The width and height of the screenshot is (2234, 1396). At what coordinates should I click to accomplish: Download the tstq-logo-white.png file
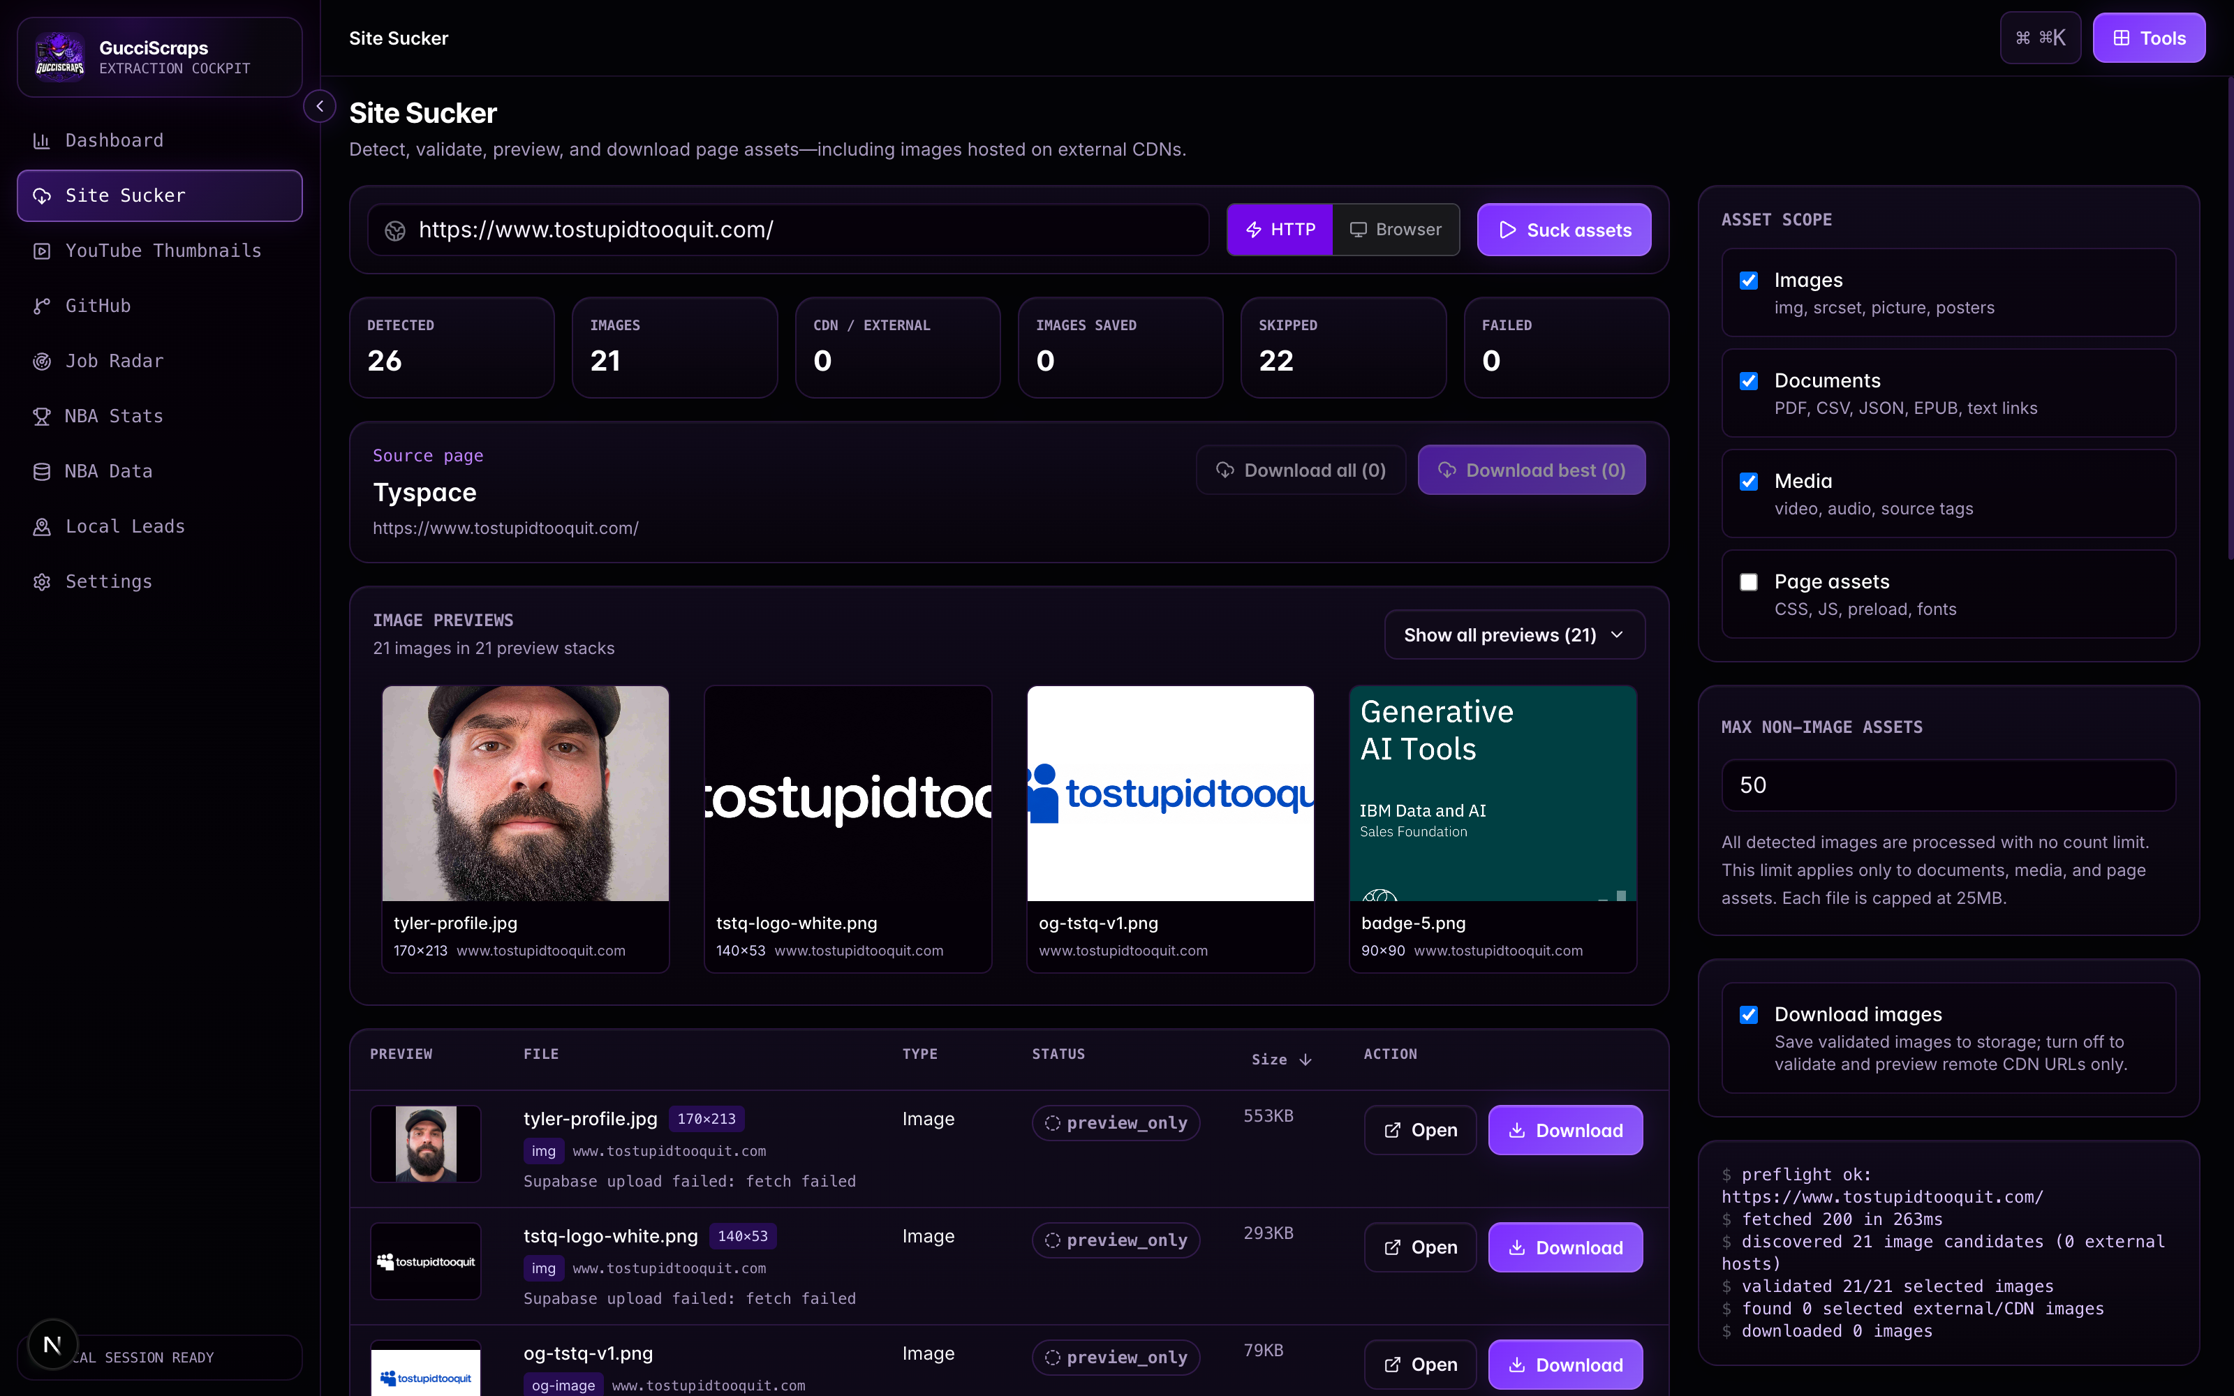pyautogui.click(x=1564, y=1247)
